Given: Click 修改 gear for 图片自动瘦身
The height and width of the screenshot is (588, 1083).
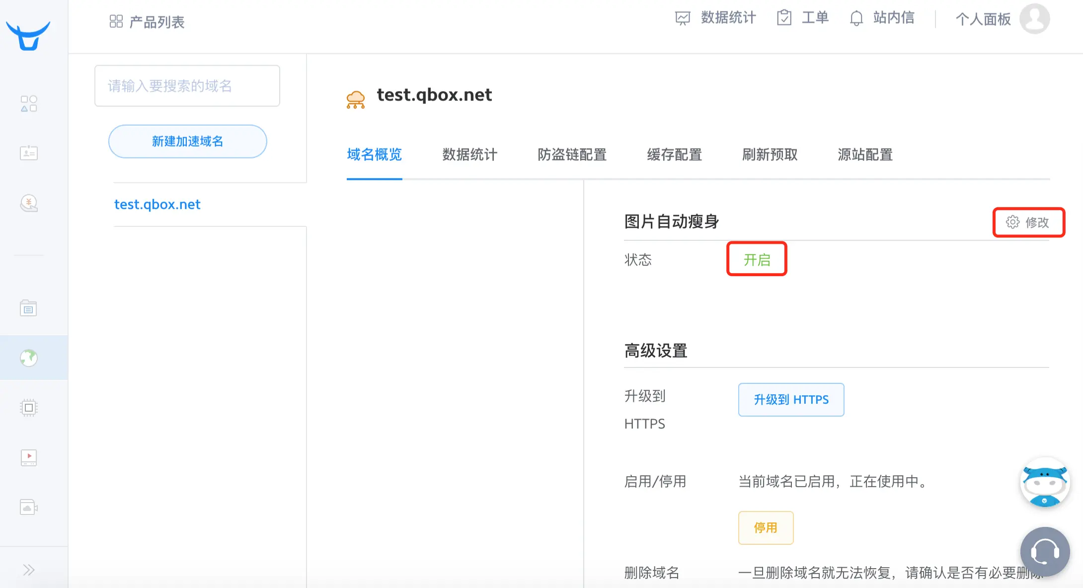Looking at the screenshot, I should point(1027,222).
